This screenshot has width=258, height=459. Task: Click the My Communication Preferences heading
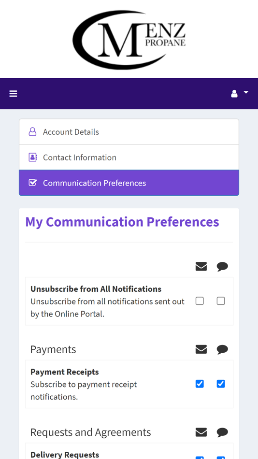(x=122, y=222)
